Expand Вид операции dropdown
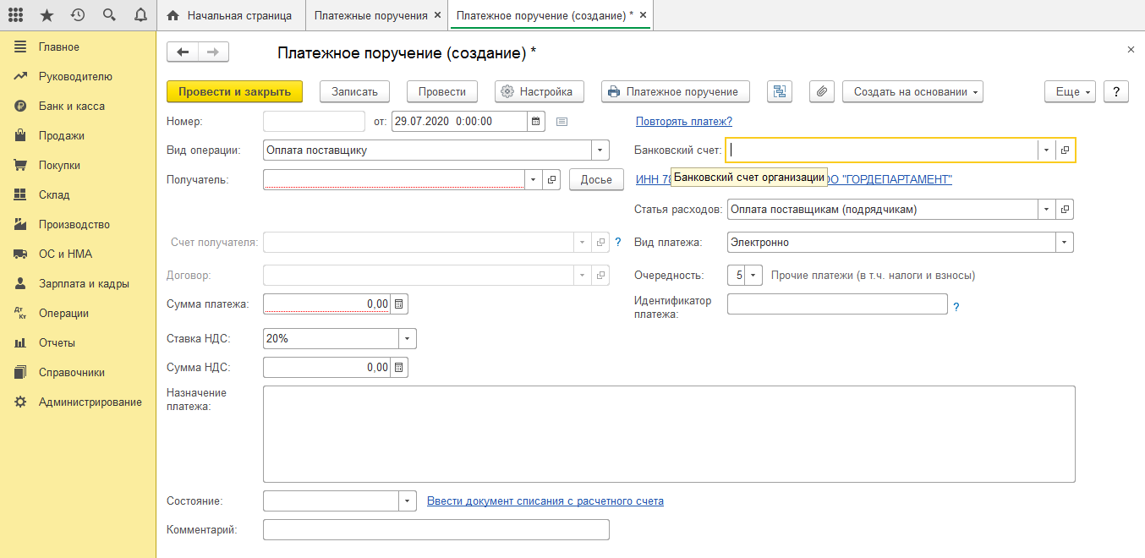Viewport: 1145px width, 558px height. [x=600, y=150]
